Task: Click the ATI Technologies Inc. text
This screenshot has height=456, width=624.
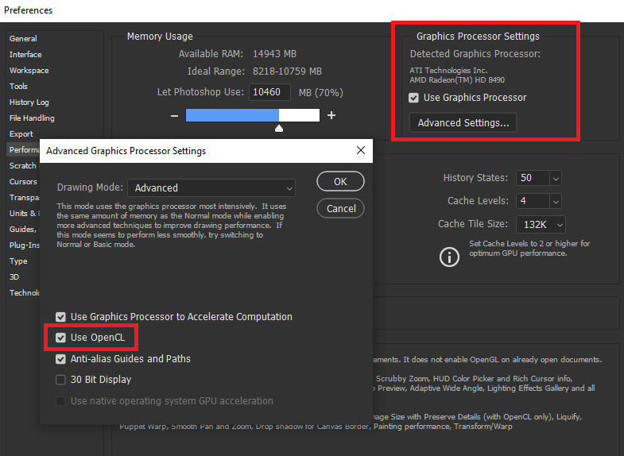Action: point(448,71)
